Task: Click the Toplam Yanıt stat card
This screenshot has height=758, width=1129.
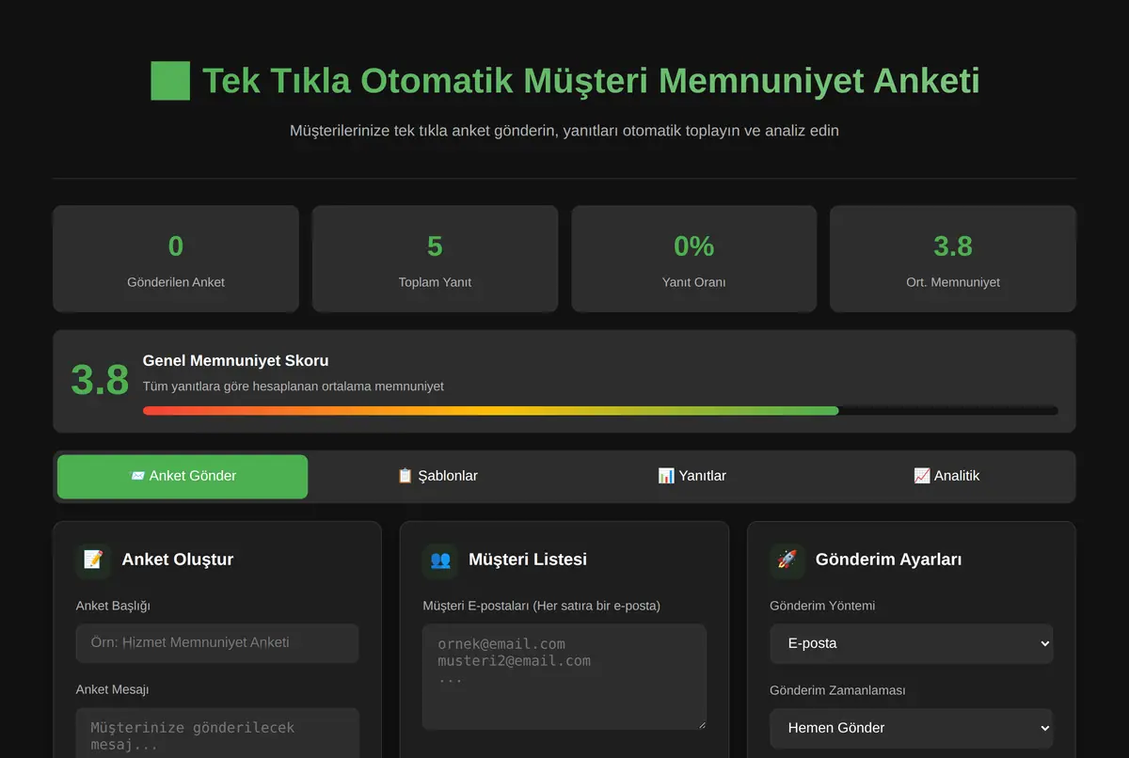Action: click(x=435, y=259)
